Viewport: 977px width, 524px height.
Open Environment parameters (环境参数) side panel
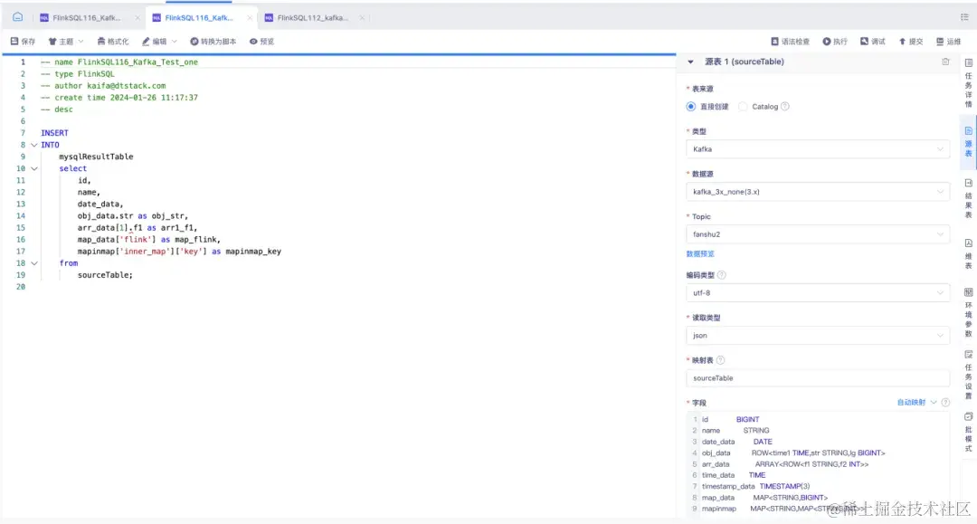click(x=968, y=313)
